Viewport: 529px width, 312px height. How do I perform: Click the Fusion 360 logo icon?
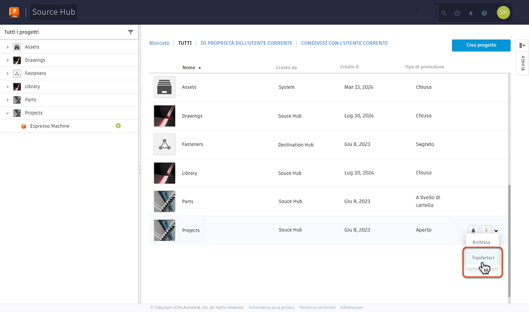14,12
